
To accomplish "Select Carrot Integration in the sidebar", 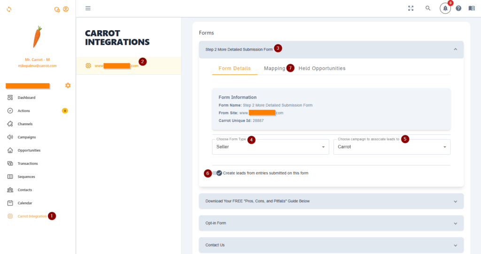I will [x=32, y=216].
